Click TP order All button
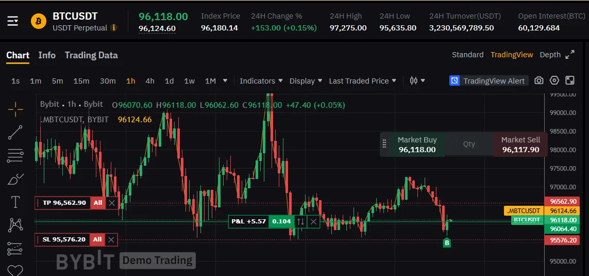 tap(98, 203)
